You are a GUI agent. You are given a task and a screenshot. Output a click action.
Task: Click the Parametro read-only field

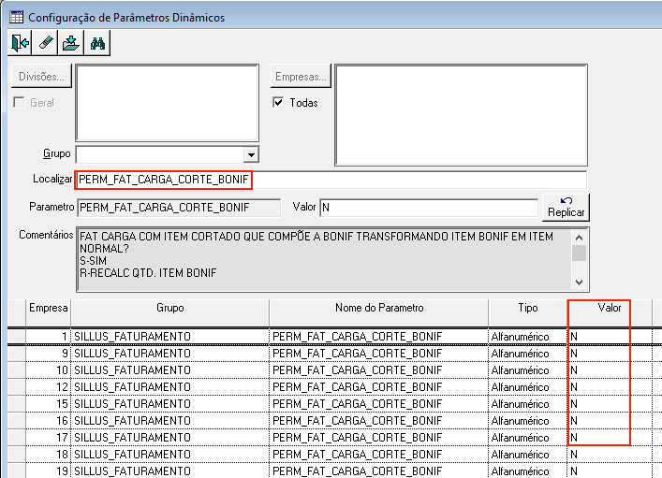tap(179, 208)
